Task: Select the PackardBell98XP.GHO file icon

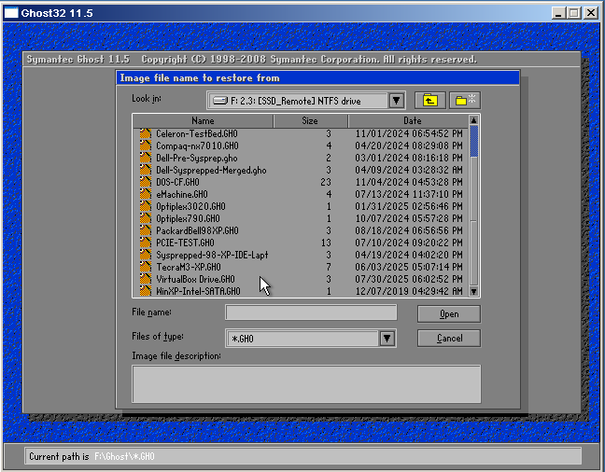Action: tap(145, 230)
